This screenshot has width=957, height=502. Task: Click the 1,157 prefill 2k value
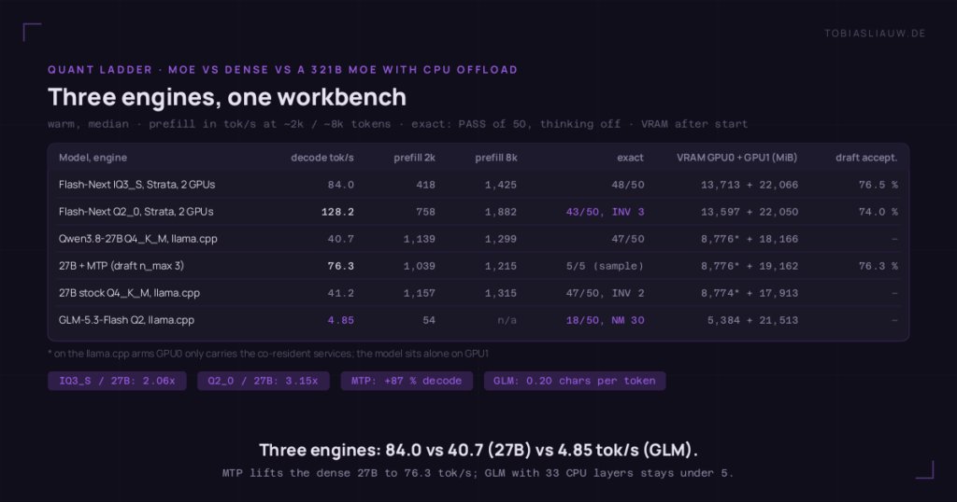tap(420, 293)
